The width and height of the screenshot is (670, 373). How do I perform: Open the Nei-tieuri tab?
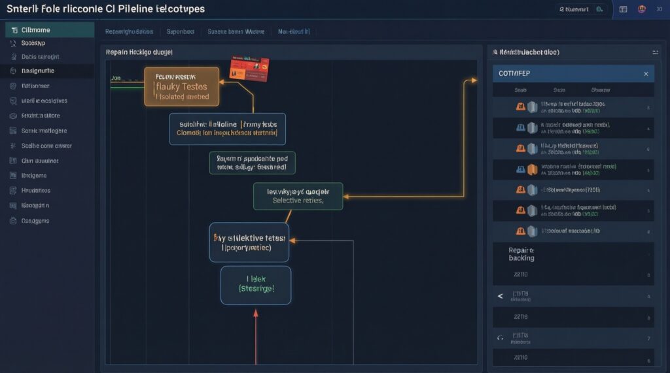pyautogui.click(x=294, y=31)
